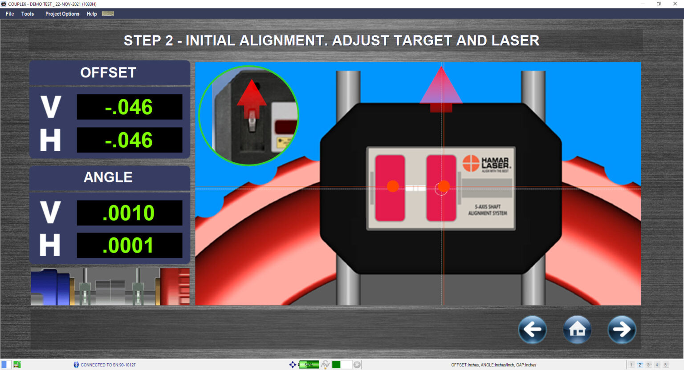The image size is (684, 370).
Task: Open the Help menu
Action: click(x=91, y=14)
